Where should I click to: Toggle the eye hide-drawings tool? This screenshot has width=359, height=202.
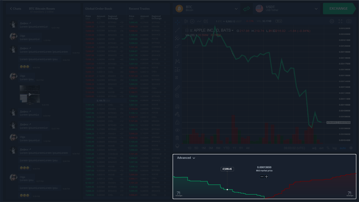[x=177, y=130]
